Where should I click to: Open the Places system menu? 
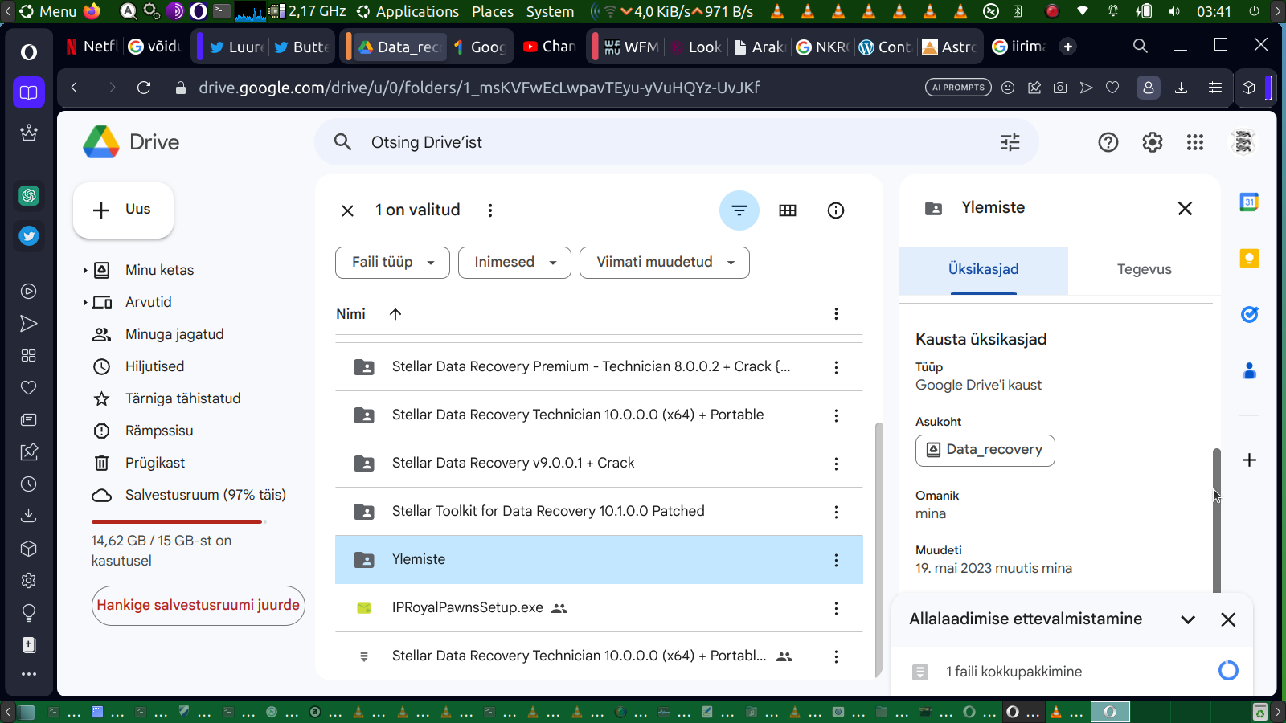click(x=493, y=11)
